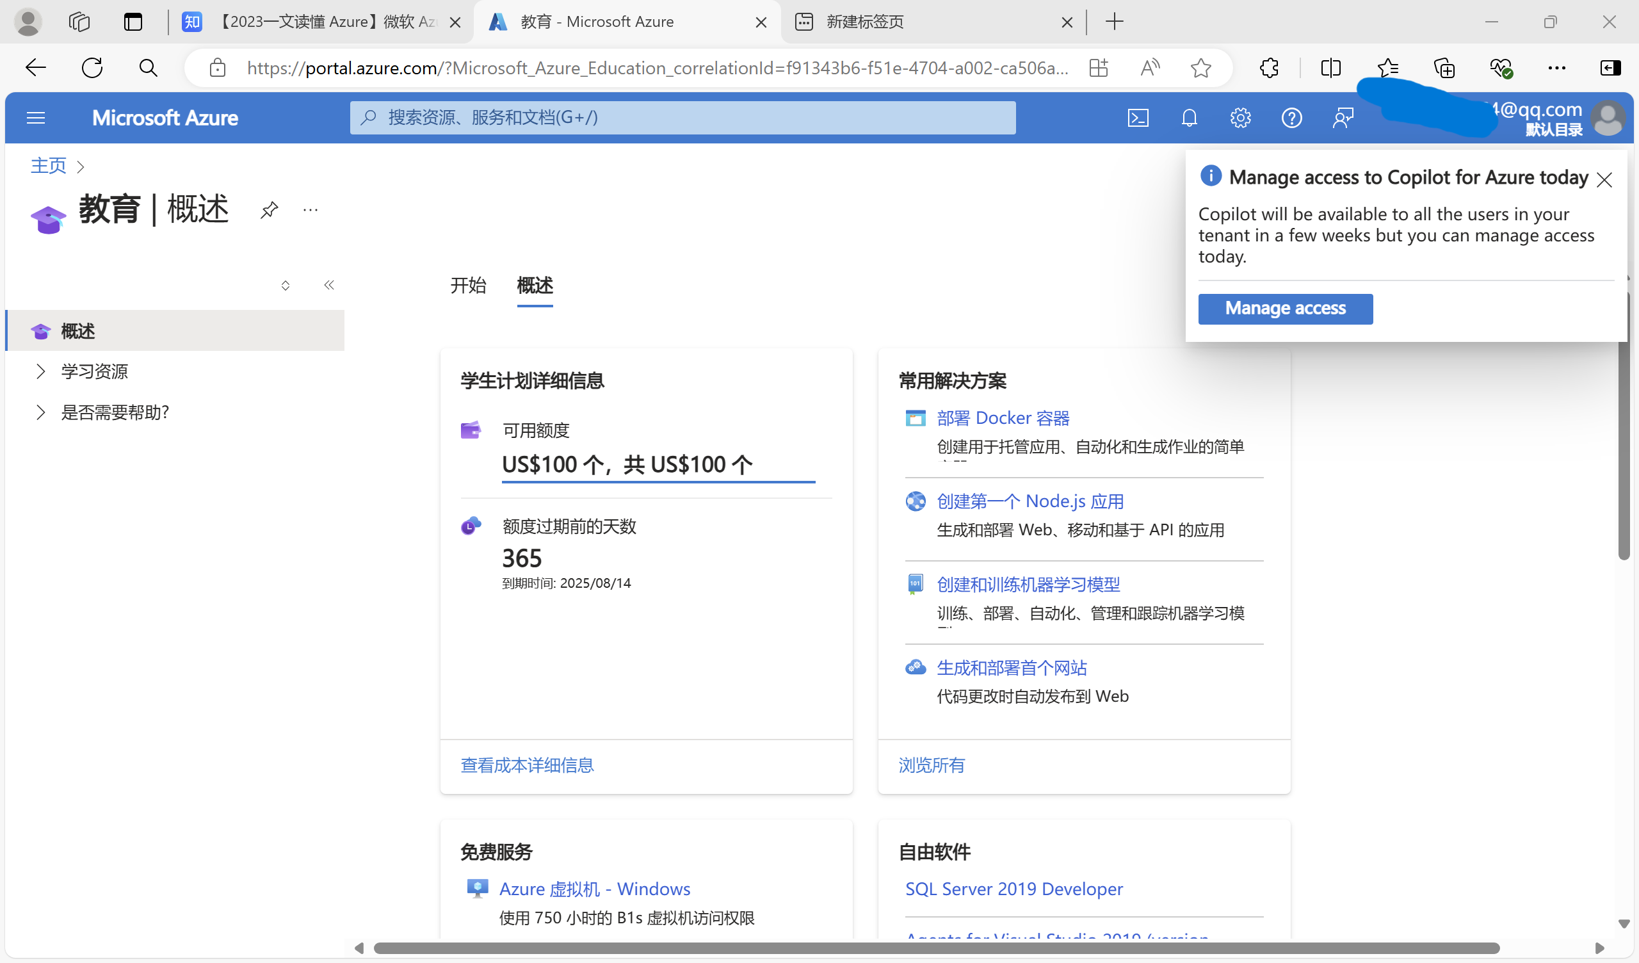Click the account avatar in the Azure header
The width and height of the screenshot is (1639, 963).
pos(1608,118)
